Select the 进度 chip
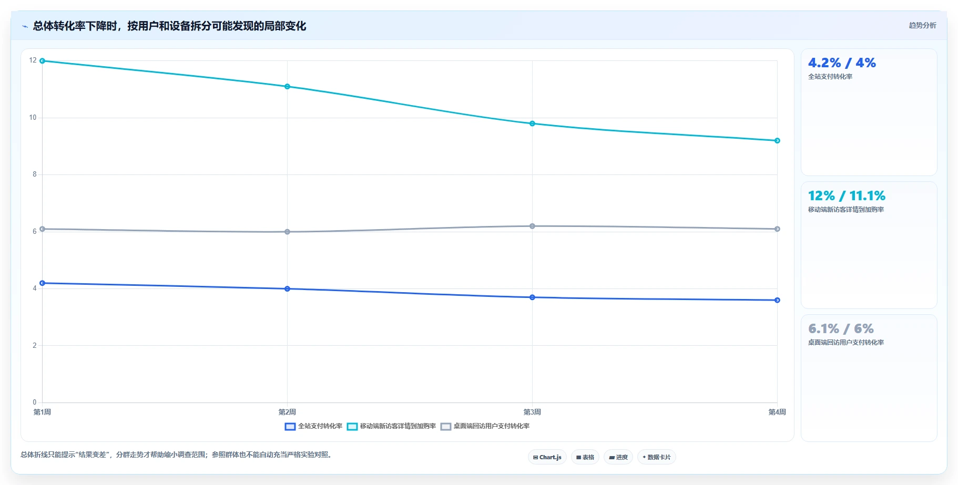This screenshot has width=958, height=485. [x=618, y=457]
